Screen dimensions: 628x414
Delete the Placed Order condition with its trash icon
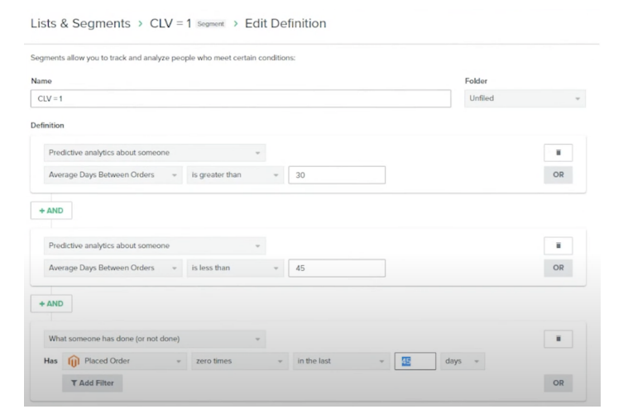tap(558, 339)
